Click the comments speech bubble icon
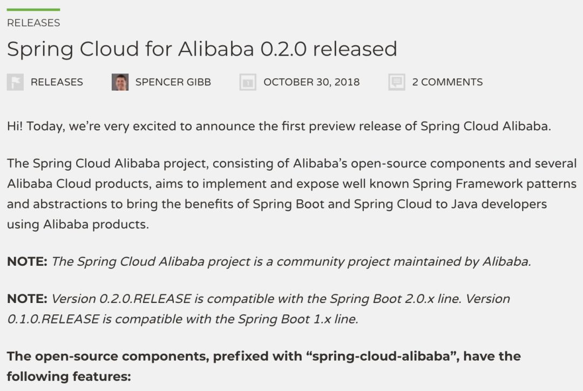Image resolution: width=583 pixels, height=391 pixels. tap(397, 82)
